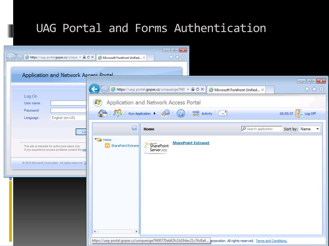
Task: Click address bar in back login window
Action: click(54, 57)
